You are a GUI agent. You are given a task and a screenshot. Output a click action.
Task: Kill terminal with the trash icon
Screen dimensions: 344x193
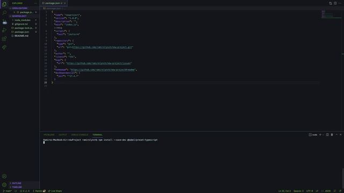click(332, 135)
